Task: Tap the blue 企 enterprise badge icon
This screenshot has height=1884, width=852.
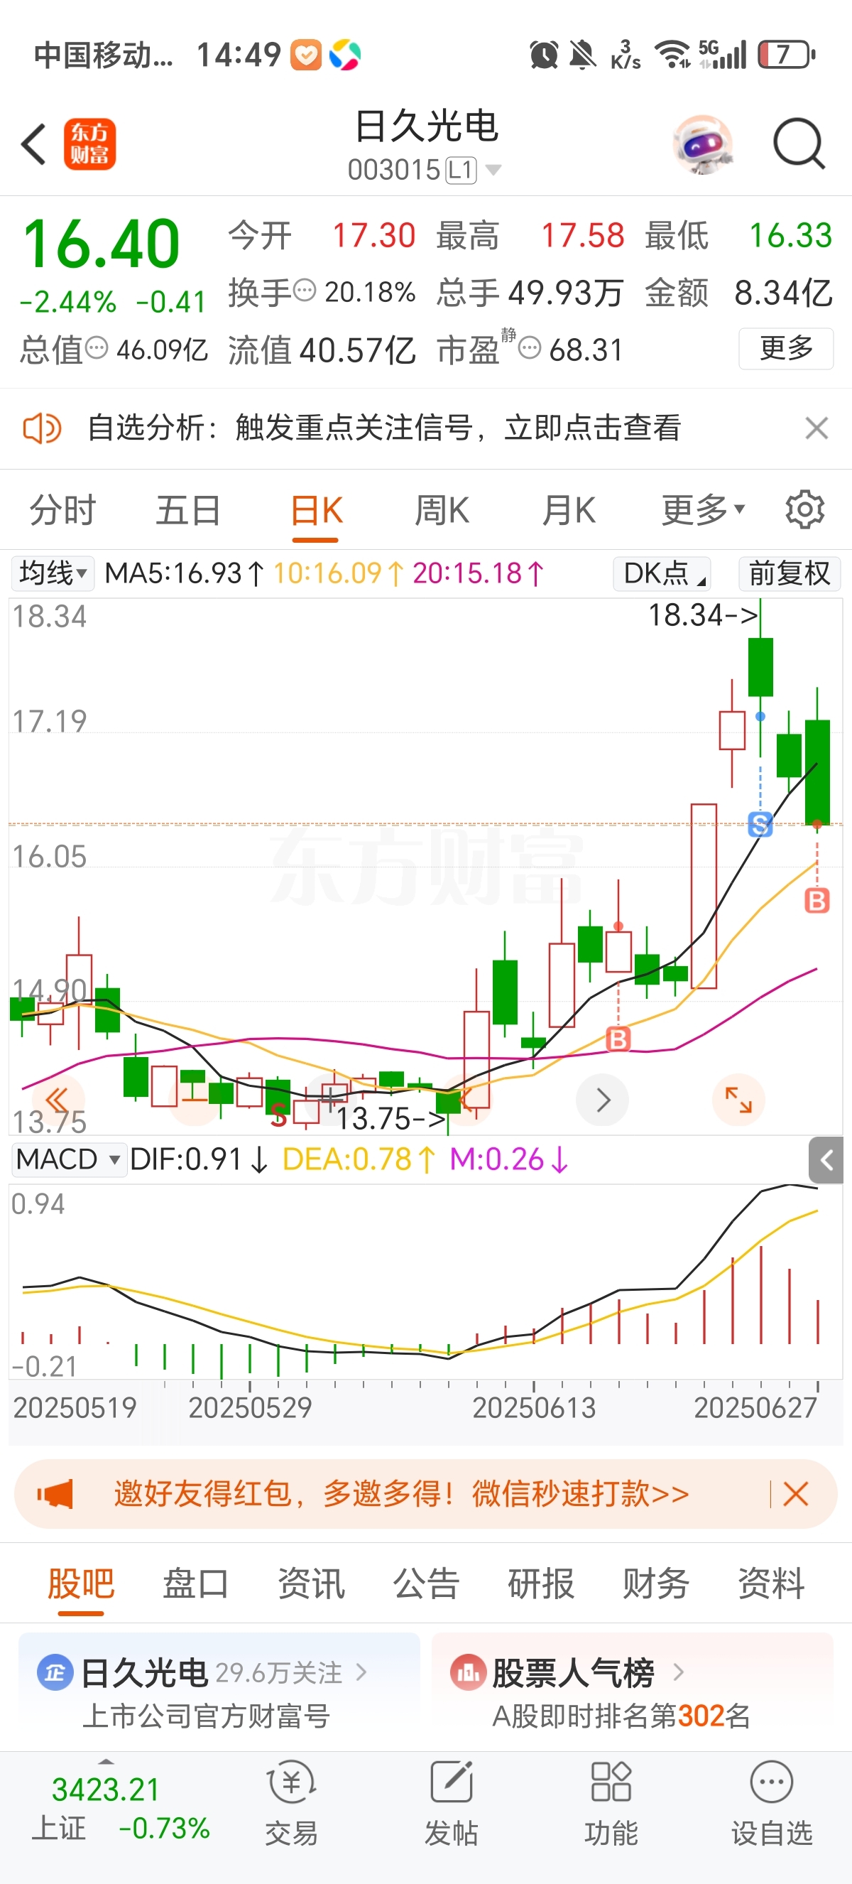Action: (x=55, y=1672)
